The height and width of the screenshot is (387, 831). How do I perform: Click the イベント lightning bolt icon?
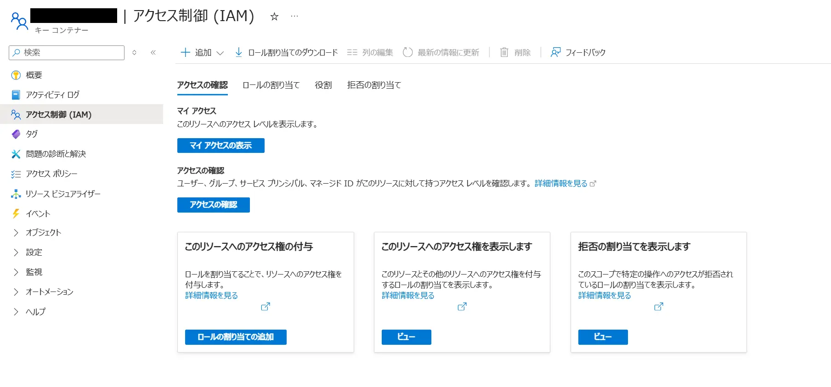tap(16, 213)
